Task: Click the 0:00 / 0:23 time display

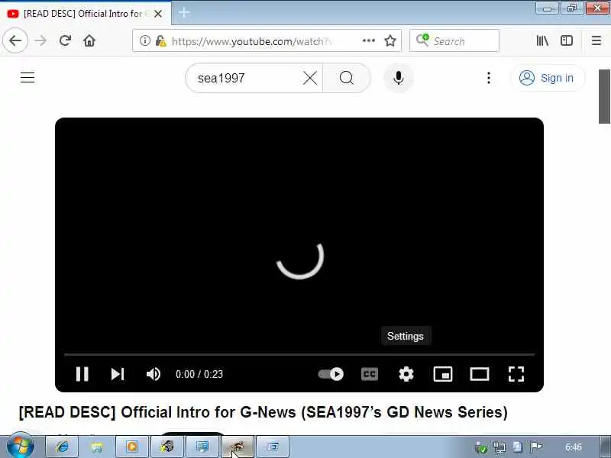Action: [x=199, y=374]
